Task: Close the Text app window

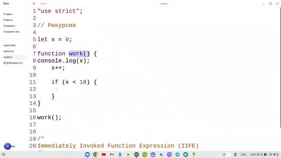Action: [x=277, y=4]
